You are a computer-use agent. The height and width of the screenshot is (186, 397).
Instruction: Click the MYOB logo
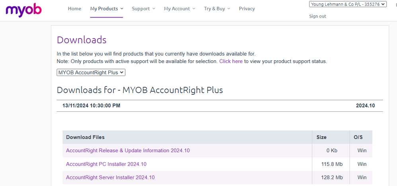(x=24, y=9)
